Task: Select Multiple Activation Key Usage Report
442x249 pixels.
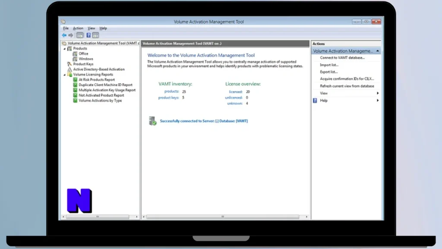Action: pyautogui.click(x=107, y=90)
